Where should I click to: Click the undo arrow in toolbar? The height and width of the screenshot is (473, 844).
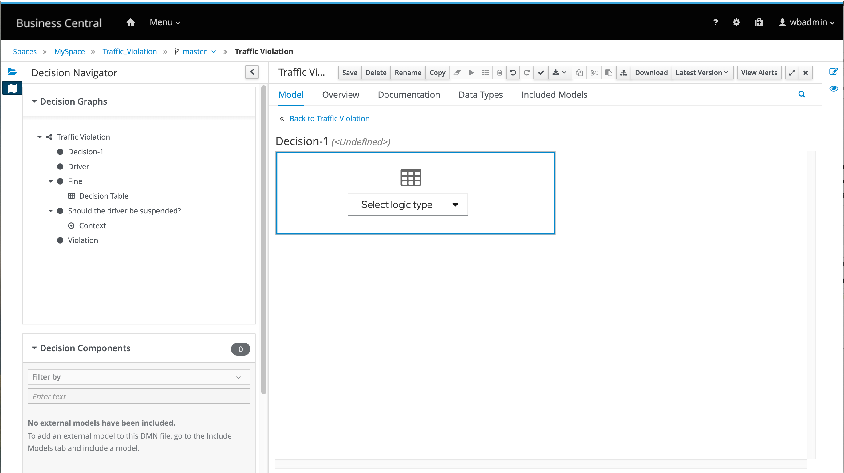tap(513, 73)
